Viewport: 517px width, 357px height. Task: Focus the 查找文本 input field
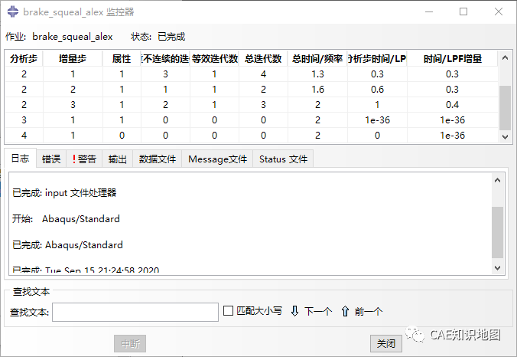pyautogui.click(x=135, y=312)
